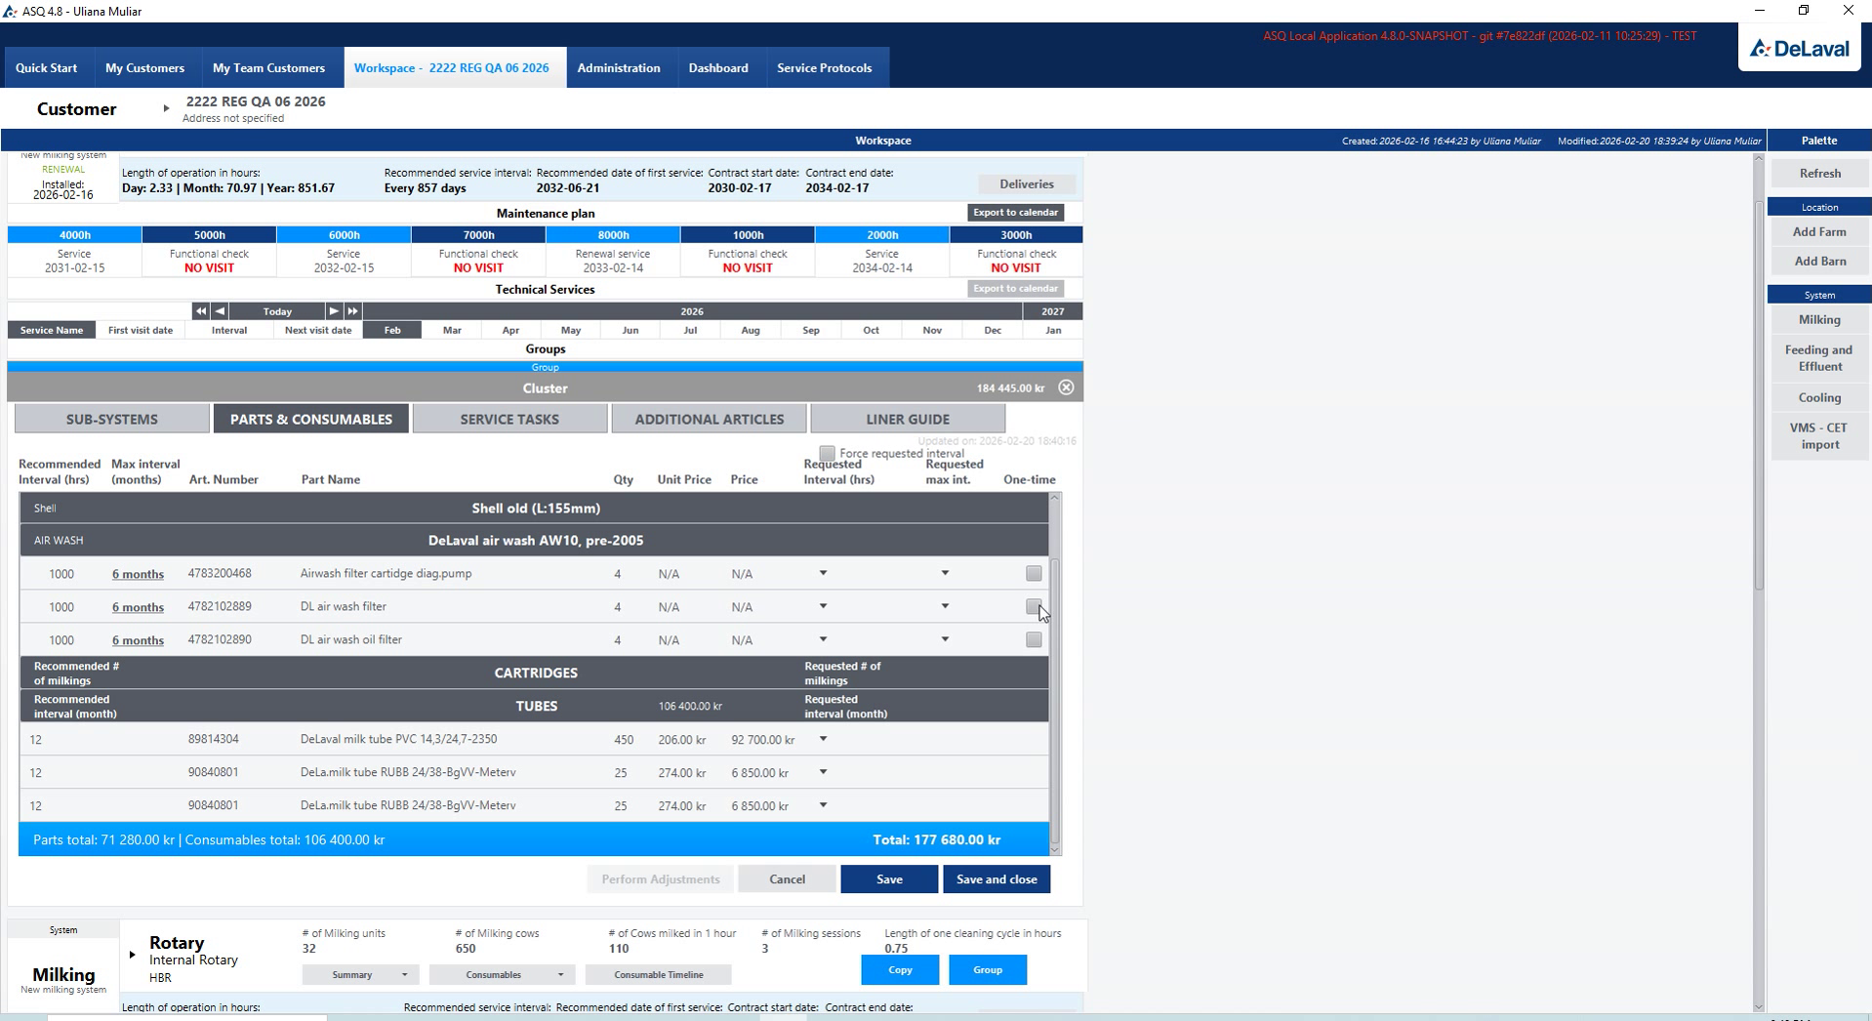Screen dimensions: 1872x1021
Task: Open Requested interval dropdown for DeLaval milk tube PVC
Action: 823,739
